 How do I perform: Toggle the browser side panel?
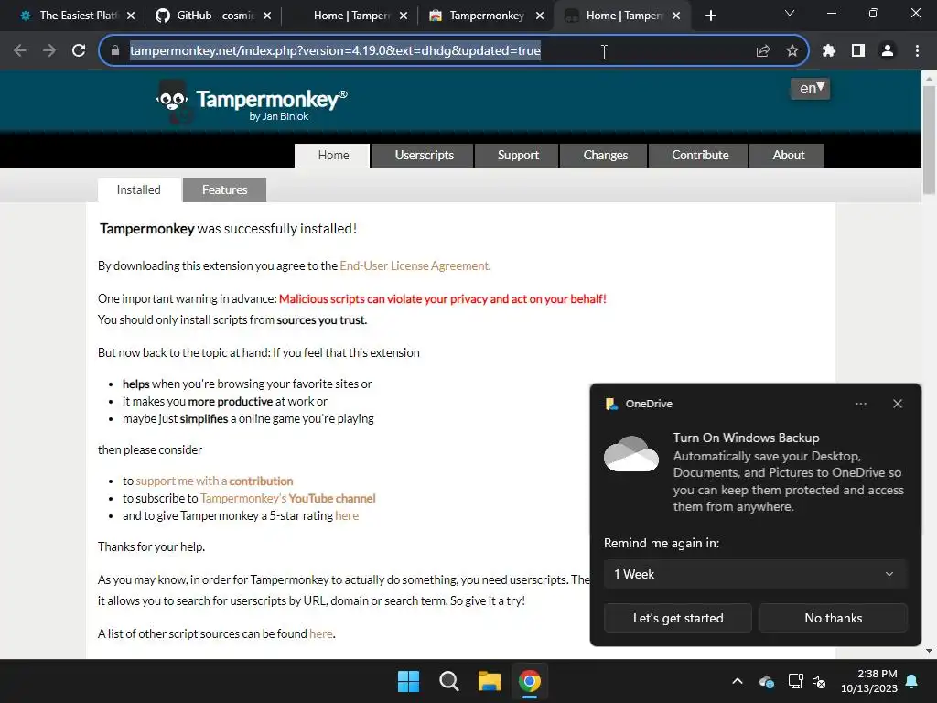(858, 51)
